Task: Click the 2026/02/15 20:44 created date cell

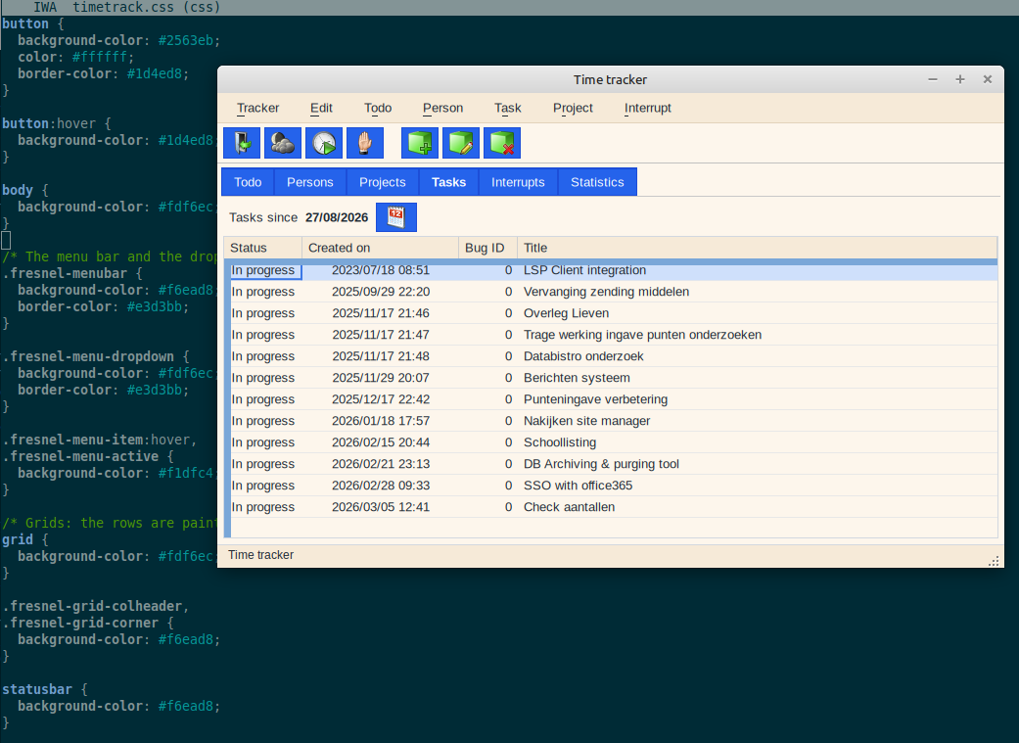Action: [381, 442]
